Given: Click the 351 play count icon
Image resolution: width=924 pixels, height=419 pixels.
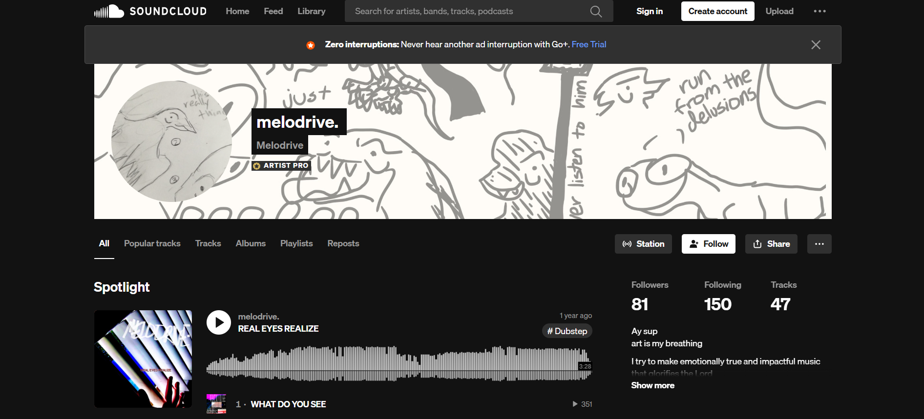Looking at the screenshot, I should pos(575,404).
